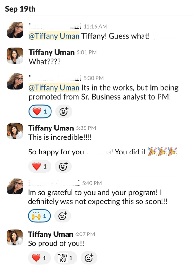Click the 6:07 PM message timestamp
This screenshot has height=273, width=193.
pos(87,234)
